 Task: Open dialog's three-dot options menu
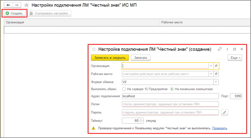coord(227,49)
